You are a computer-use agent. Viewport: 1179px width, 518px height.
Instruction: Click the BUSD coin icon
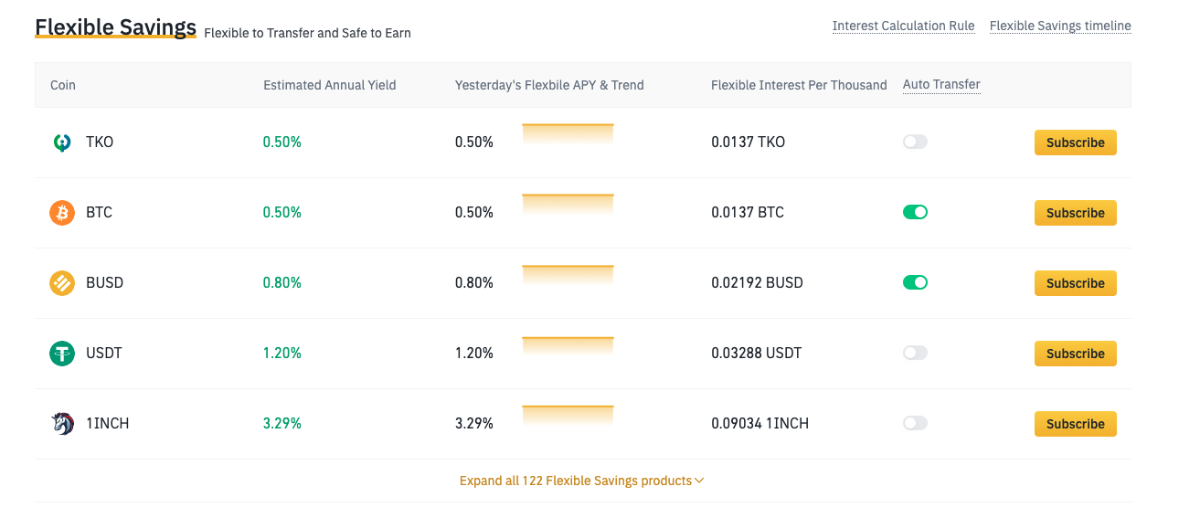(x=62, y=283)
